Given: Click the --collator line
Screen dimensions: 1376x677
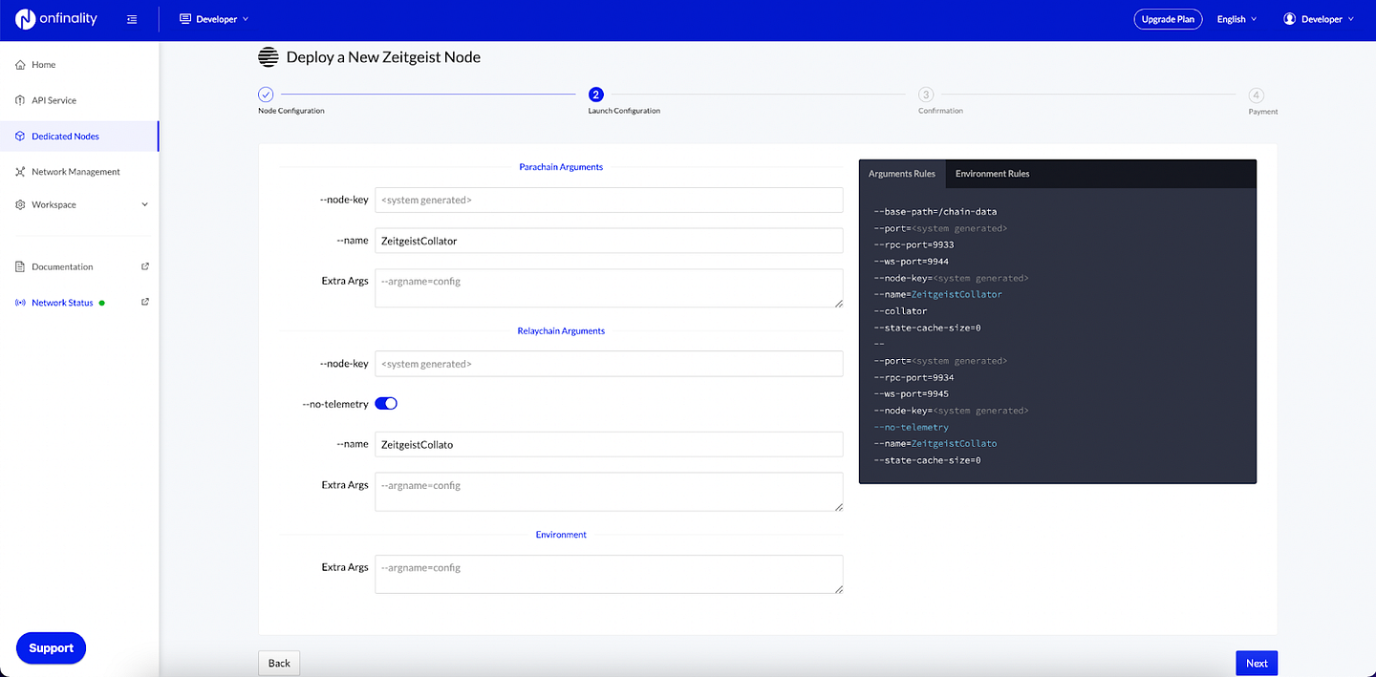Looking at the screenshot, I should (x=900, y=311).
